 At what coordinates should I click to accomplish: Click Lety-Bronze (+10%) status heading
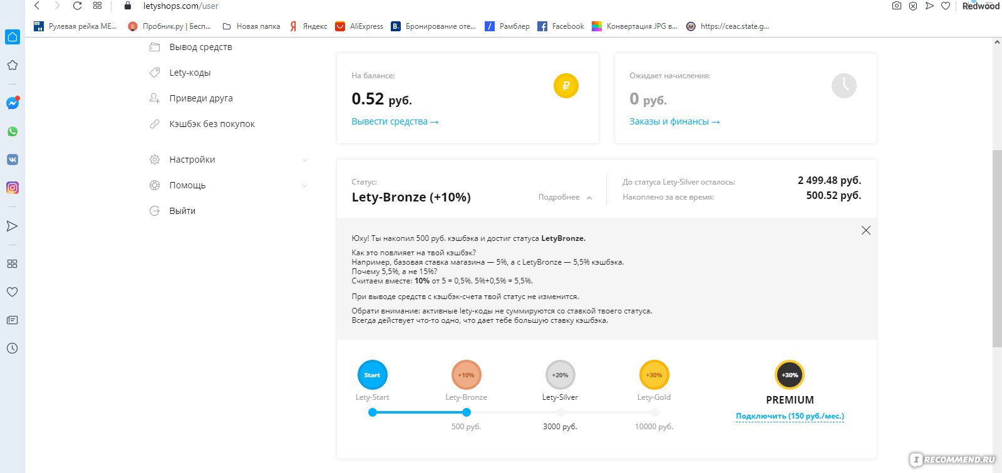point(411,197)
